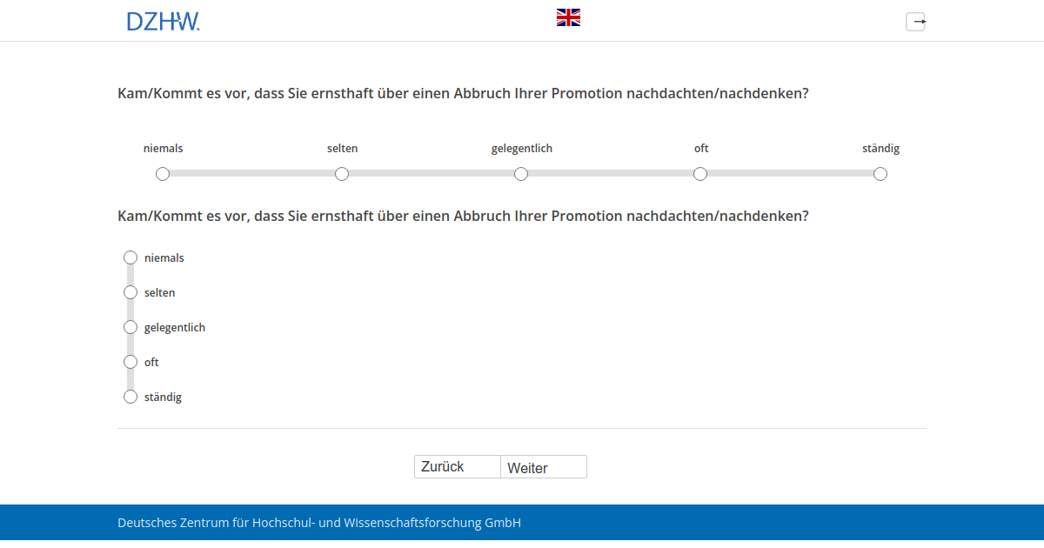This screenshot has height=548, width=1044.
Task: Select 'selten' on the top slider scale
Action: (342, 174)
